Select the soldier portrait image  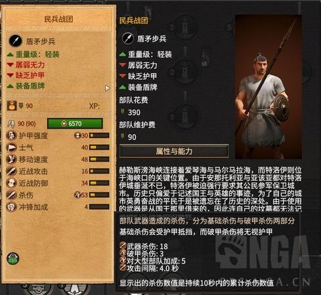268,87
